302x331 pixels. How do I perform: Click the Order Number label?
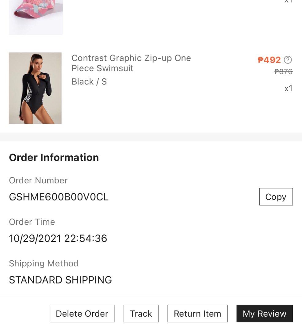[x=38, y=180]
